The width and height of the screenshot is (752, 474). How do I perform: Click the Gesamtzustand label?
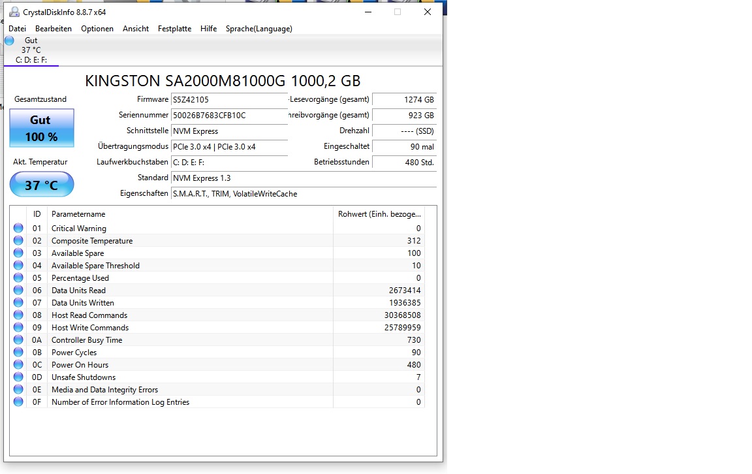[40, 99]
